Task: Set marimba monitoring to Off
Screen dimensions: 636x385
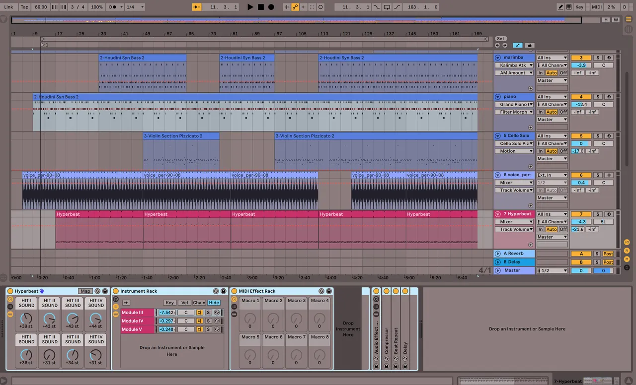Action: tap(563, 73)
